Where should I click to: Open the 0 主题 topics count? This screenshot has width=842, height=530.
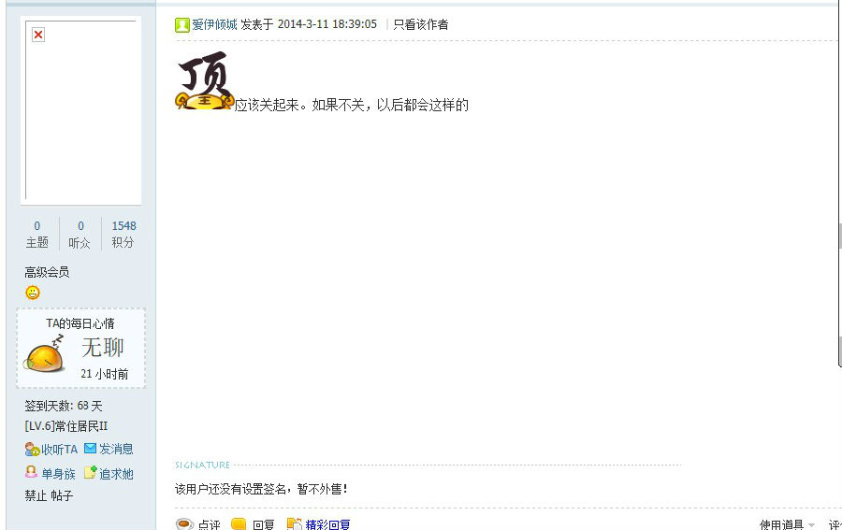(x=37, y=234)
